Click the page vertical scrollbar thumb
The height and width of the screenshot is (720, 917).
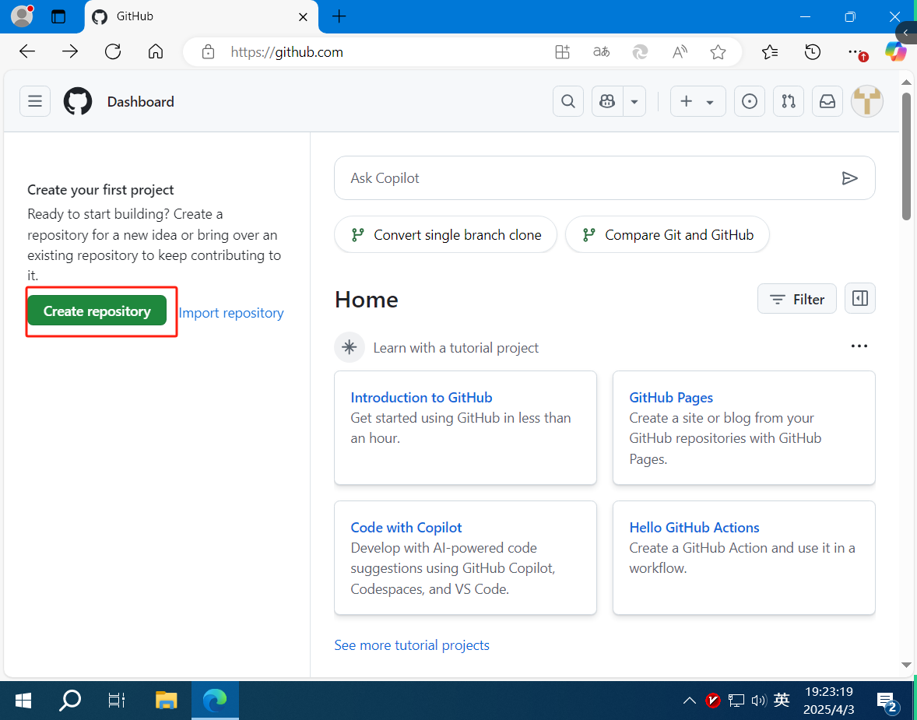coord(906,155)
